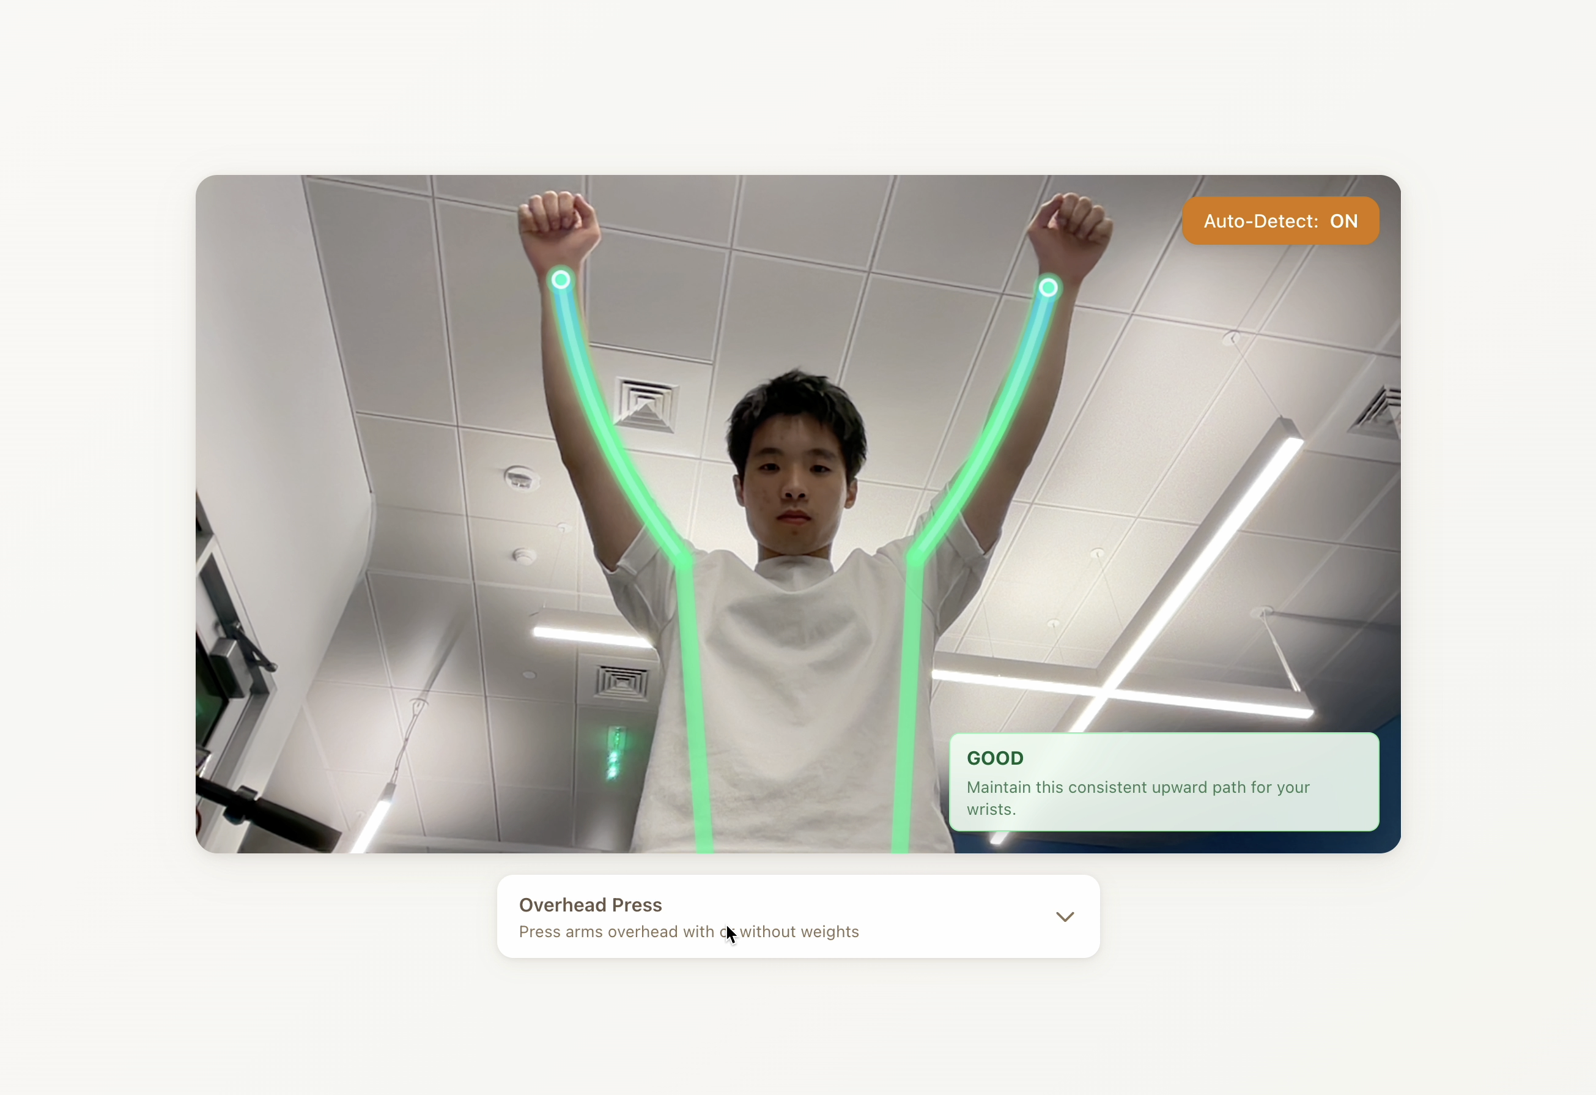Click the 'Auto-Detect:' label text

(1260, 221)
